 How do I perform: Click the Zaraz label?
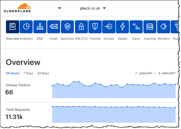[136, 39]
